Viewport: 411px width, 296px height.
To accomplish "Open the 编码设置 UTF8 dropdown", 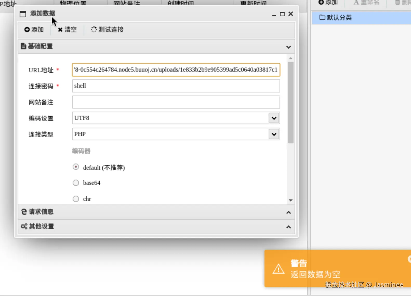I will (274, 118).
